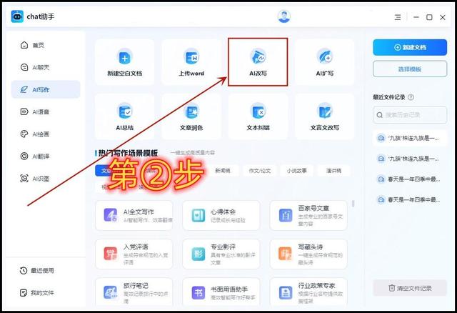Viewport: 457px width, 313px height.
Task: Open the 入党评语 template card icon
Action: pyautogui.click(x=111, y=254)
